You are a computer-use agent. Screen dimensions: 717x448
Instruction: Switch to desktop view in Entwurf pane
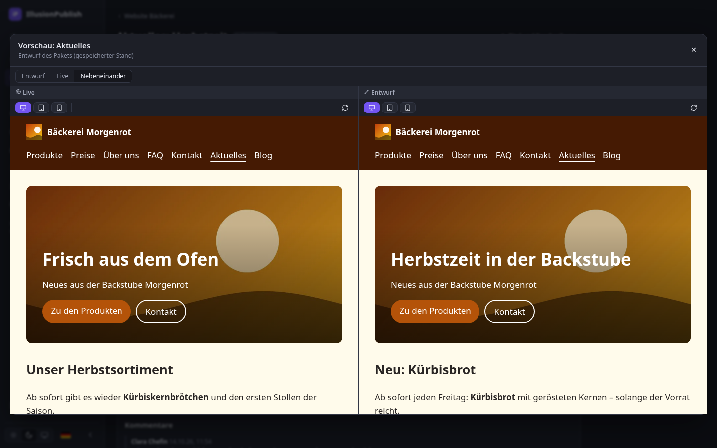tap(372, 108)
